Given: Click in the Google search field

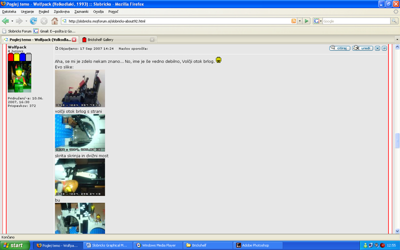Looking at the screenshot, I should coord(356,21).
